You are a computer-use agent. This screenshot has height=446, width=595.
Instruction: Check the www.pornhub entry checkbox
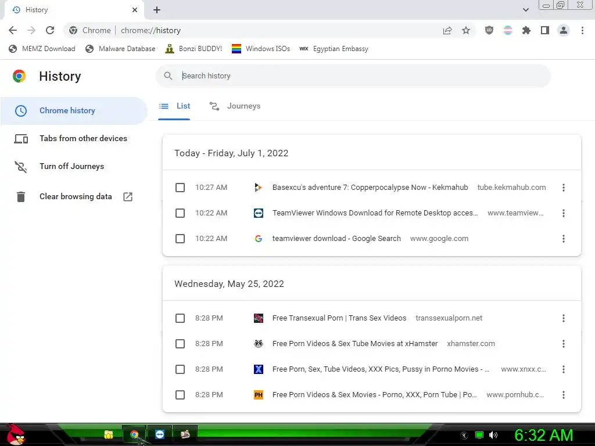tap(180, 395)
